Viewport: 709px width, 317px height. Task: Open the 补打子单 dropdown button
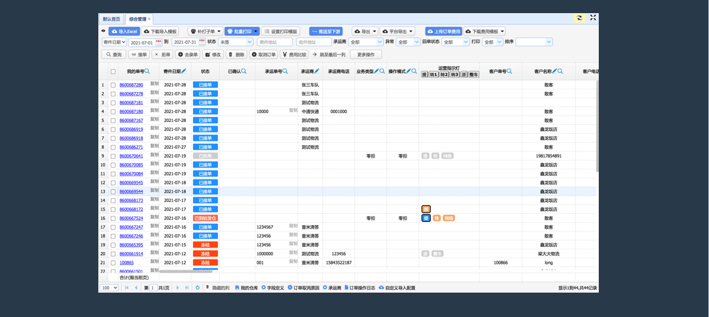[205, 32]
